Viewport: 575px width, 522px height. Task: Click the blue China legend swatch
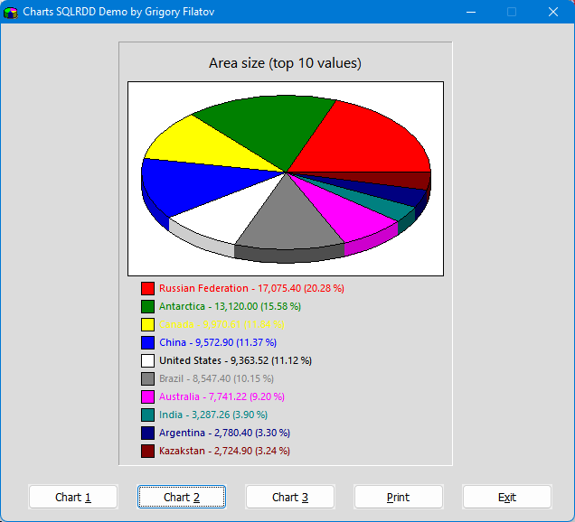point(147,342)
